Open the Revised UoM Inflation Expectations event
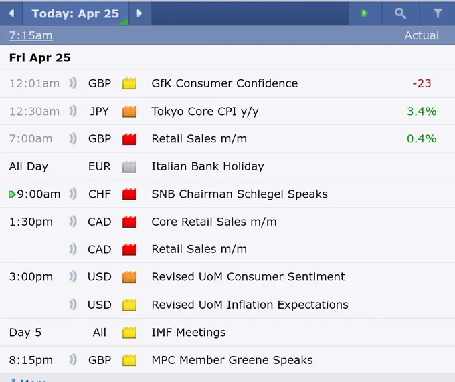 pyautogui.click(x=250, y=305)
